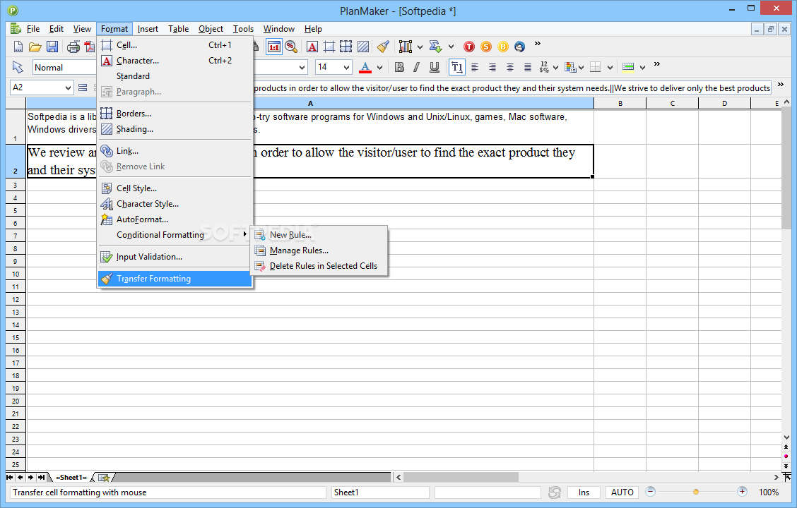Click the yellow B application icon

coord(502,47)
